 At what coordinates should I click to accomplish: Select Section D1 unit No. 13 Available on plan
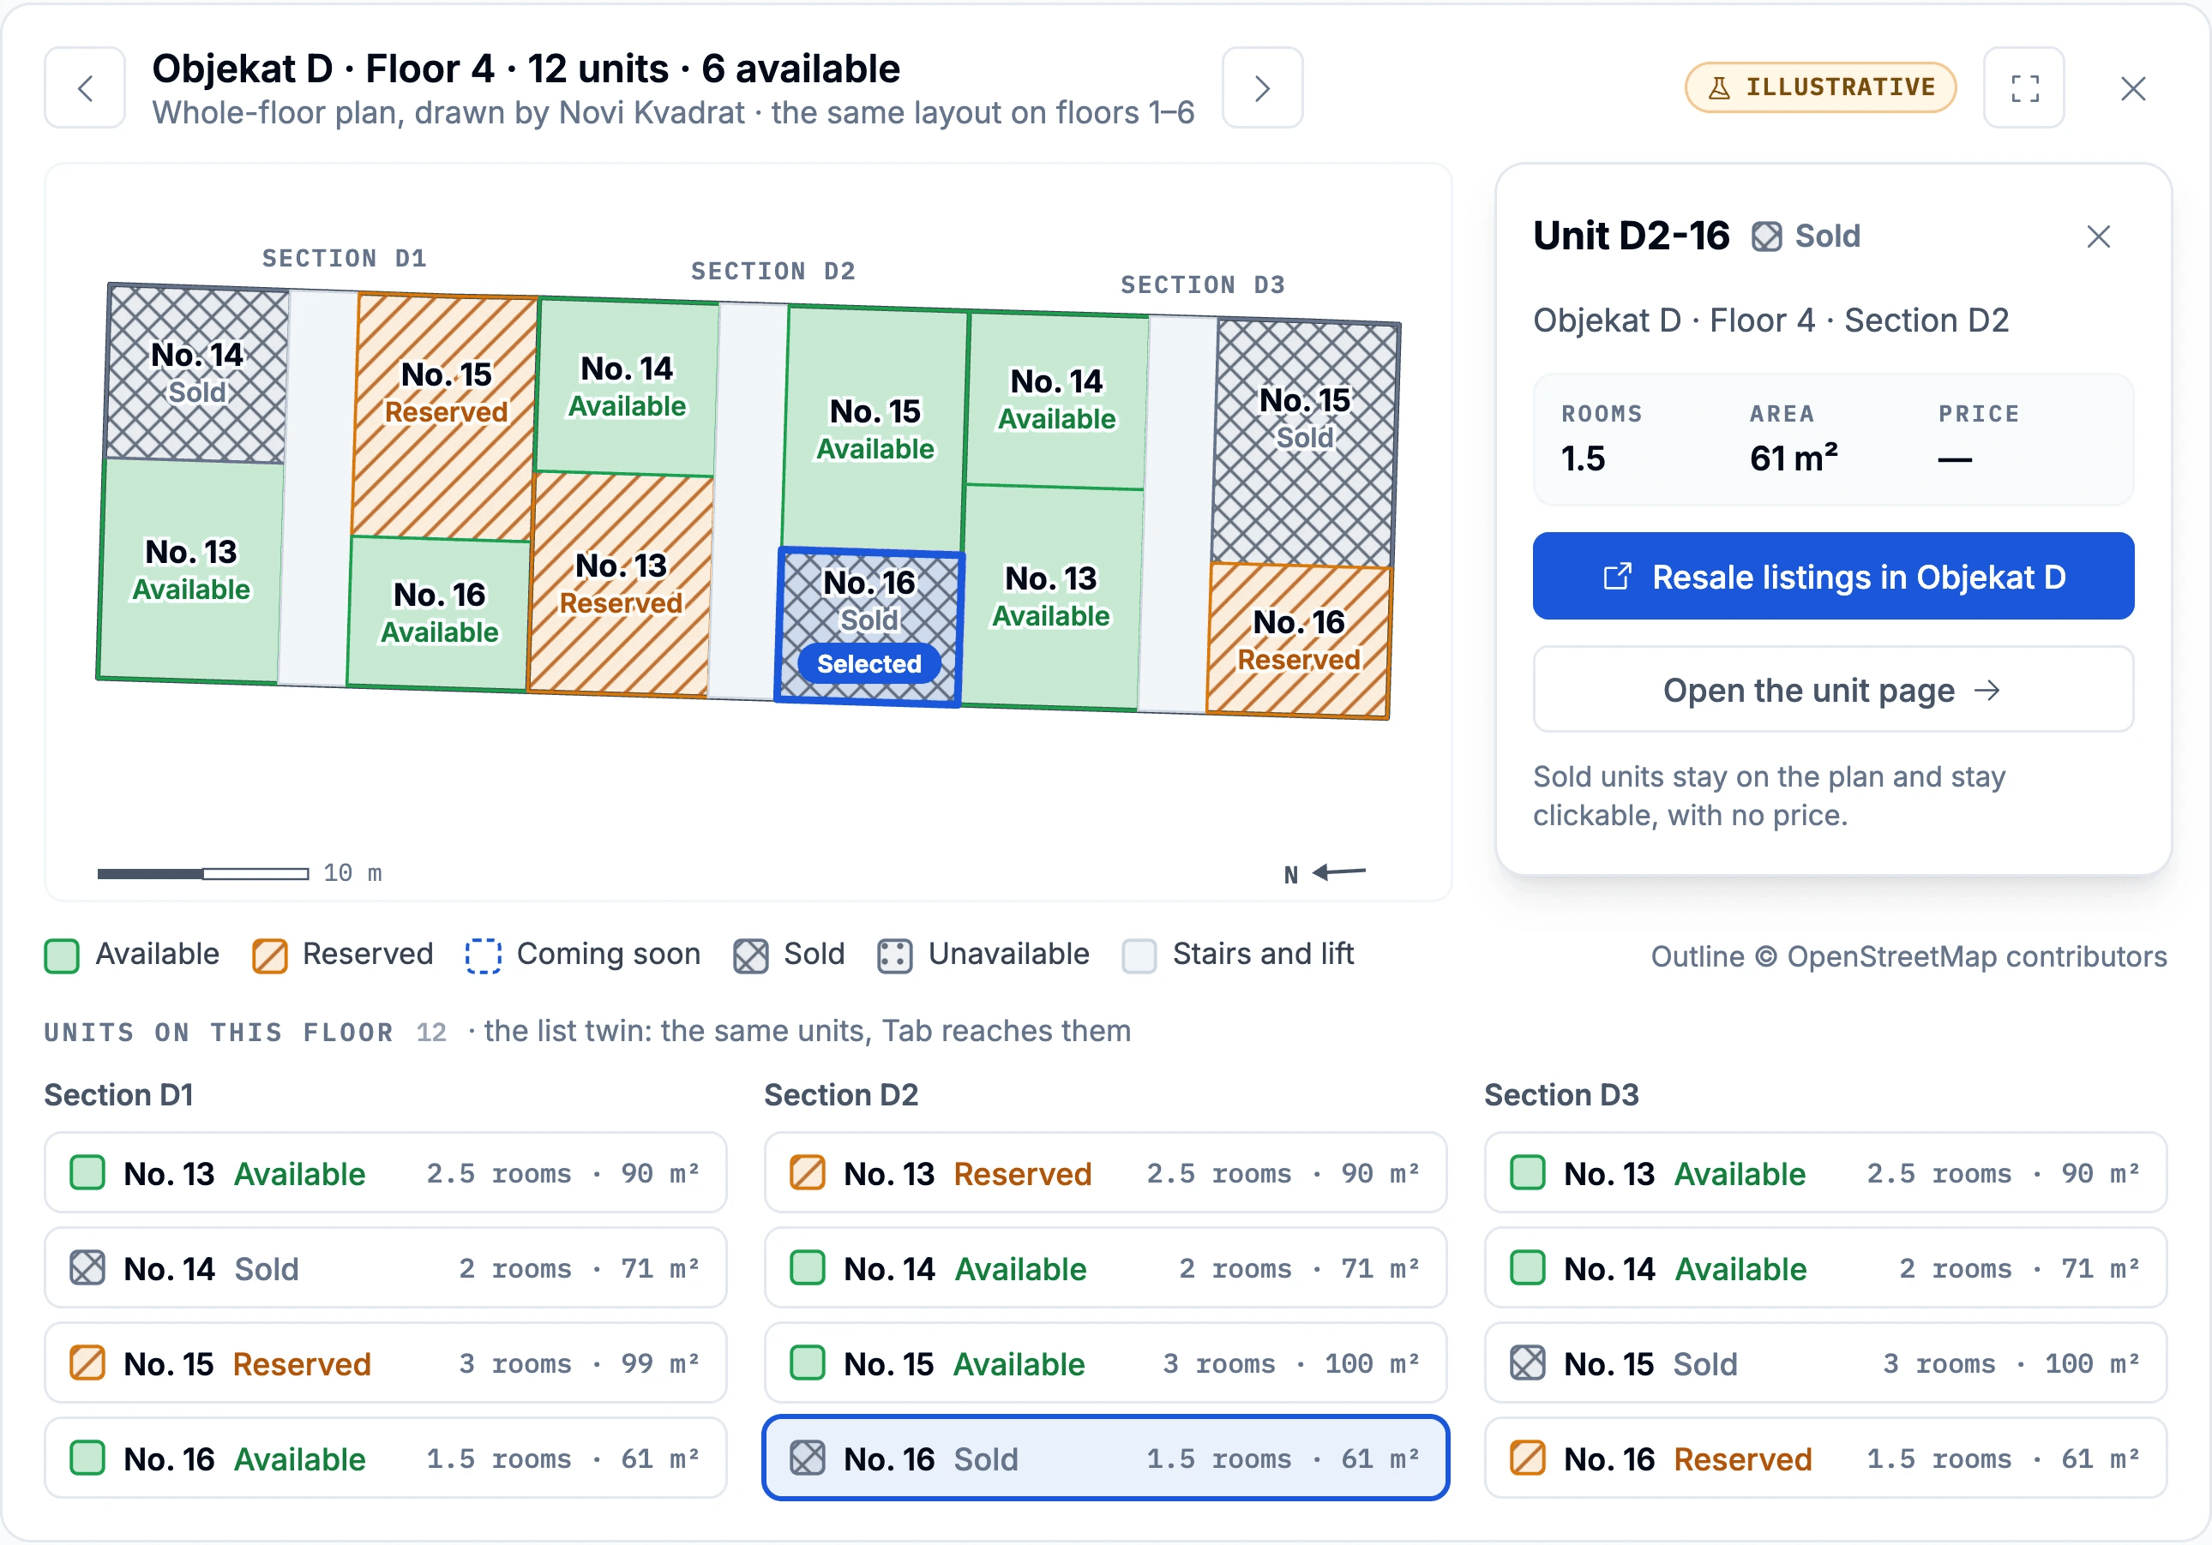[190, 570]
